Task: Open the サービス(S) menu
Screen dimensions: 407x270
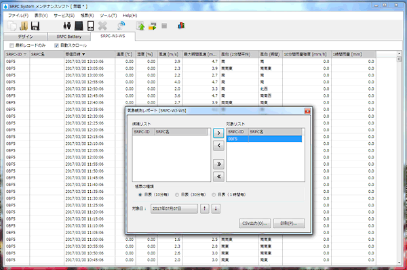Action: (x=64, y=16)
